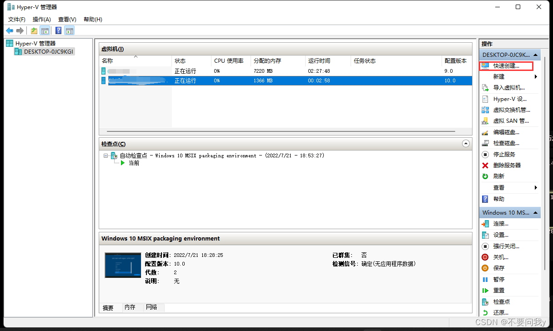Viewport: 553px width, 331px height.
Task: Click the blue help toolbar icon
Action: click(58, 30)
